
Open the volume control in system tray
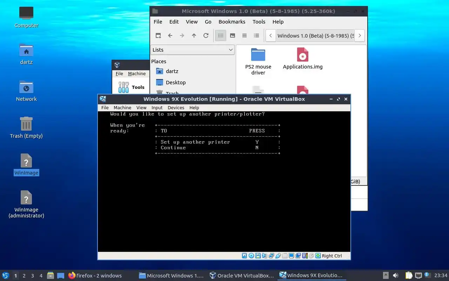[396, 275]
